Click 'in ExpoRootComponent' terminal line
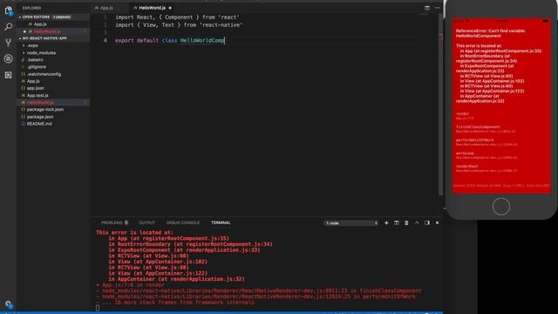This screenshot has height=314, width=558. pyautogui.click(x=184, y=250)
